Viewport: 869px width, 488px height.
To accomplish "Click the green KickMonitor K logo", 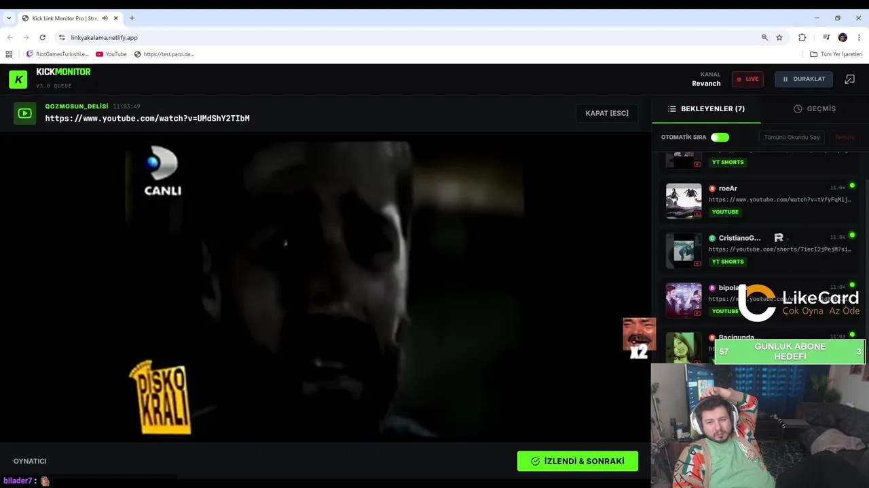I will 18,79.
